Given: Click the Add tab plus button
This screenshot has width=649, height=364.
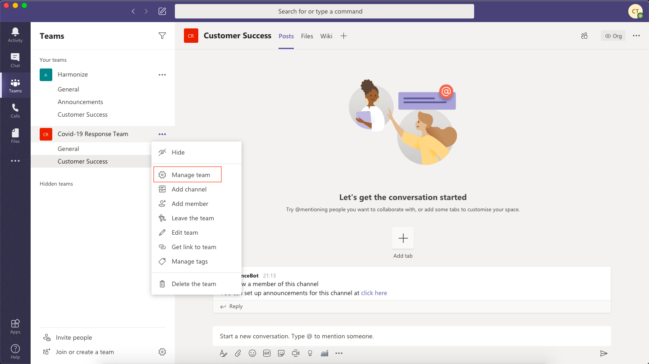Looking at the screenshot, I should tap(403, 238).
